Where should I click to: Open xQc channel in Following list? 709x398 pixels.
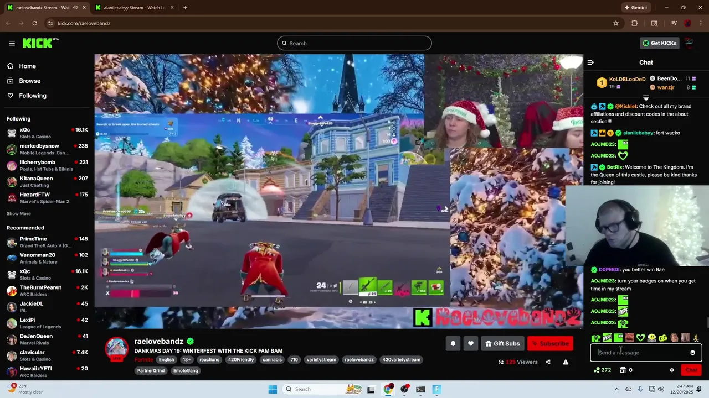pos(47,133)
